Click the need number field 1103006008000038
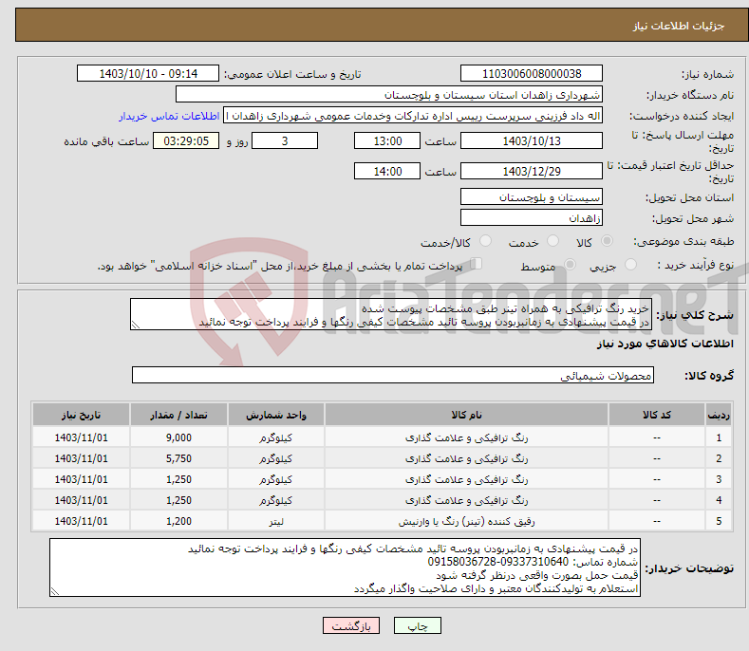This screenshot has width=749, height=651. coord(532,74)
